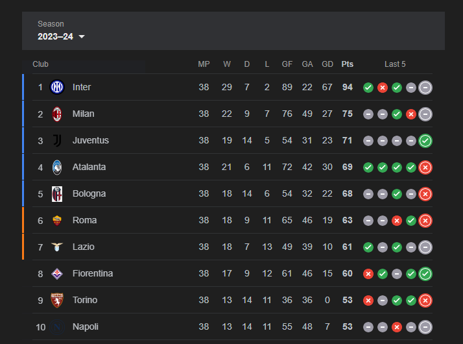Open the Fiorentina team name link
Viewport: 463px width, 344px height.
(x=92, y=273)
